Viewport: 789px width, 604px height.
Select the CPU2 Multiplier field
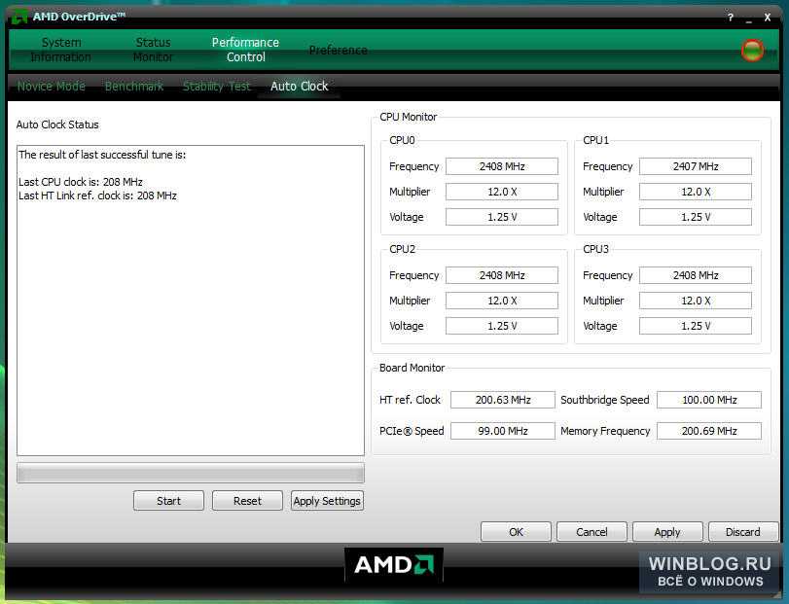(502, 301)
